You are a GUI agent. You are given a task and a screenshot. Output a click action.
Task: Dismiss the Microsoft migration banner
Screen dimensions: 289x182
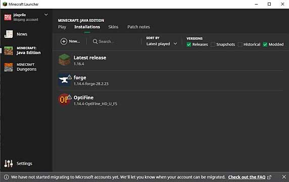[284, 177]
